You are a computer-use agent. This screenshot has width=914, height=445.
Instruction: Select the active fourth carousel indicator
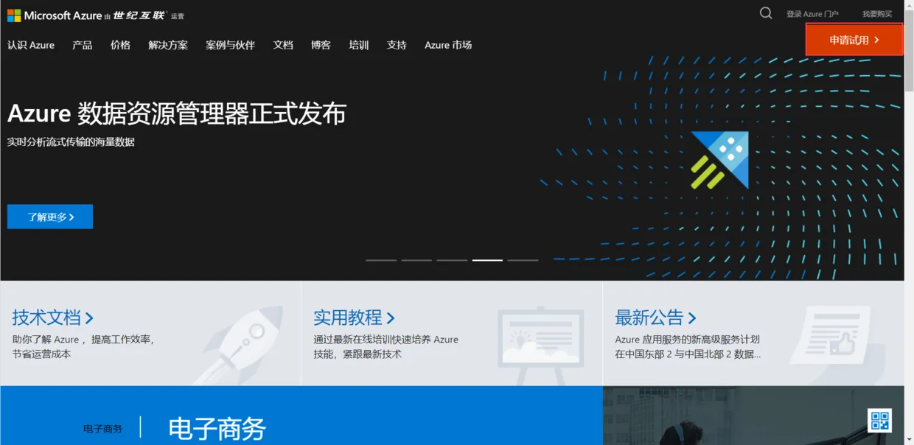tap(487, 260)
